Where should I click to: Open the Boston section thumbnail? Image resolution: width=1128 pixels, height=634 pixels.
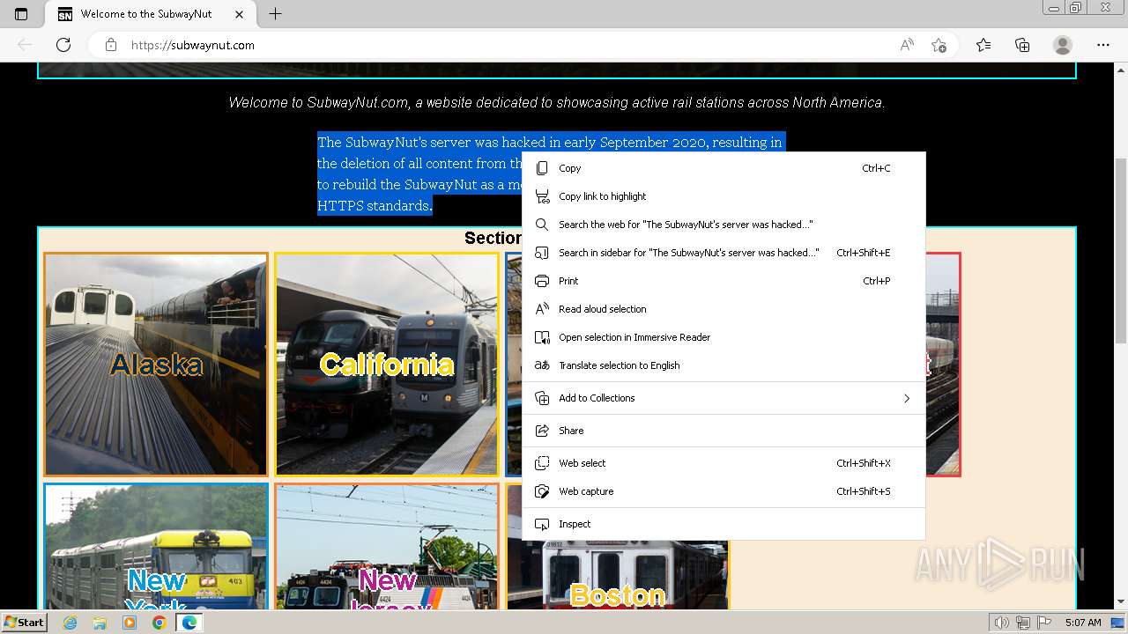point(618,574)
